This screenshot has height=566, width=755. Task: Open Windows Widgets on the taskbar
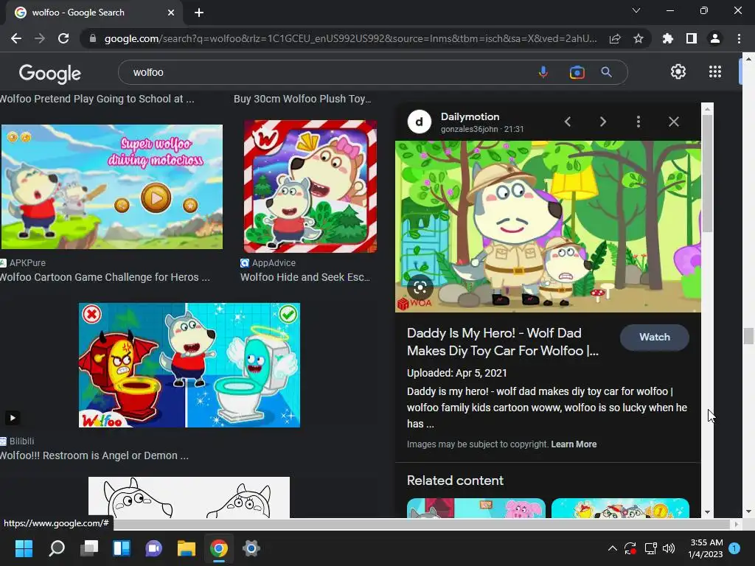[x=122, y=548]
